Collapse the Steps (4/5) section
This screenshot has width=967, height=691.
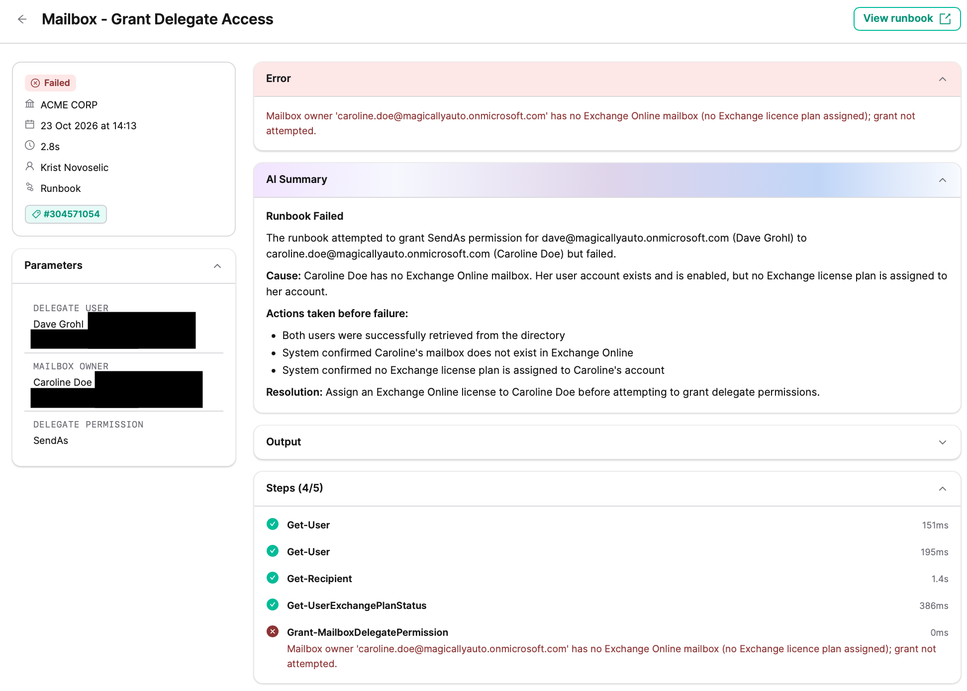pyautogui.click(x=943, y=489)
